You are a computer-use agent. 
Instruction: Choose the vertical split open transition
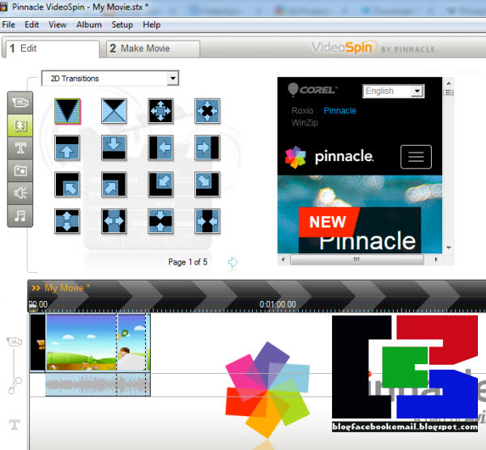pyautogui.click(x=67, y=221)
